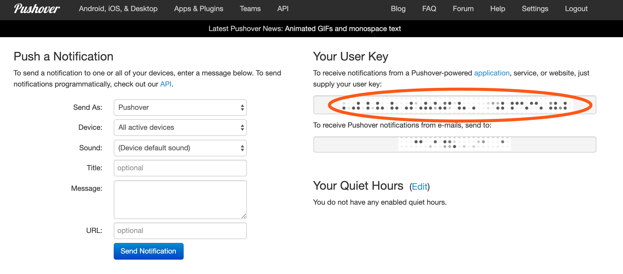623x274 pixels.
Task: Expand the Device dropdown
Action: pos(180,128)
